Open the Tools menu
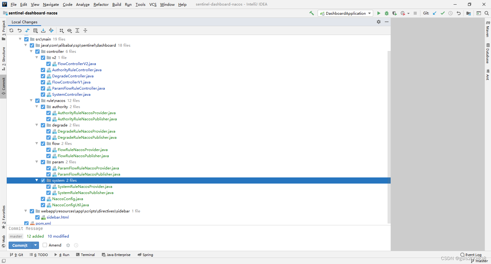The image size is (491, 264). click(x=141, y=4)
